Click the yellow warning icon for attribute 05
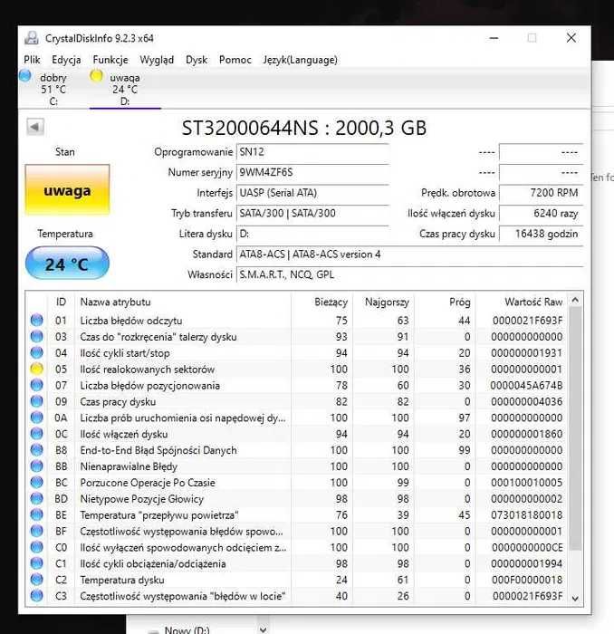This screenshot has height=634, width=614. [37, 369]
